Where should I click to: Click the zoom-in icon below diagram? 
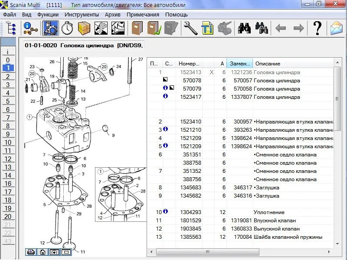54,252
